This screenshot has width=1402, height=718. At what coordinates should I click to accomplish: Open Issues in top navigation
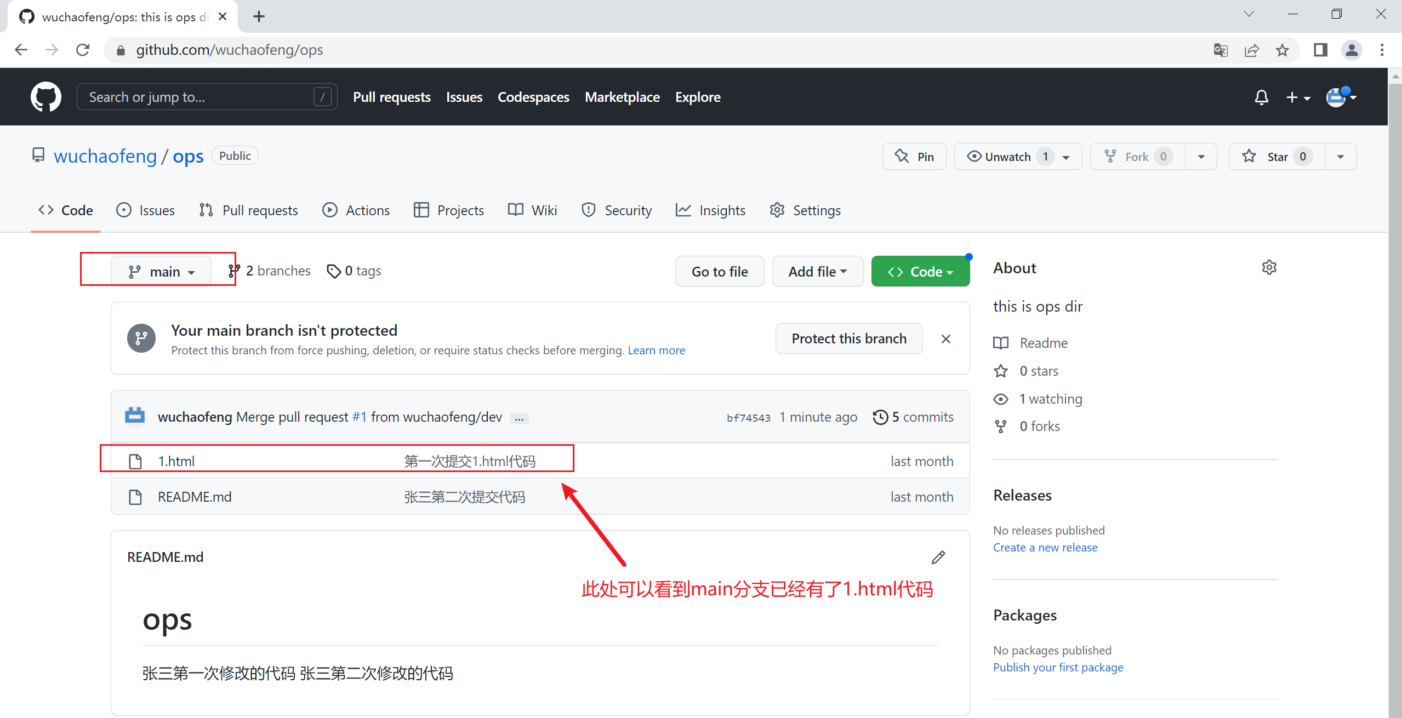pos(464,97)
